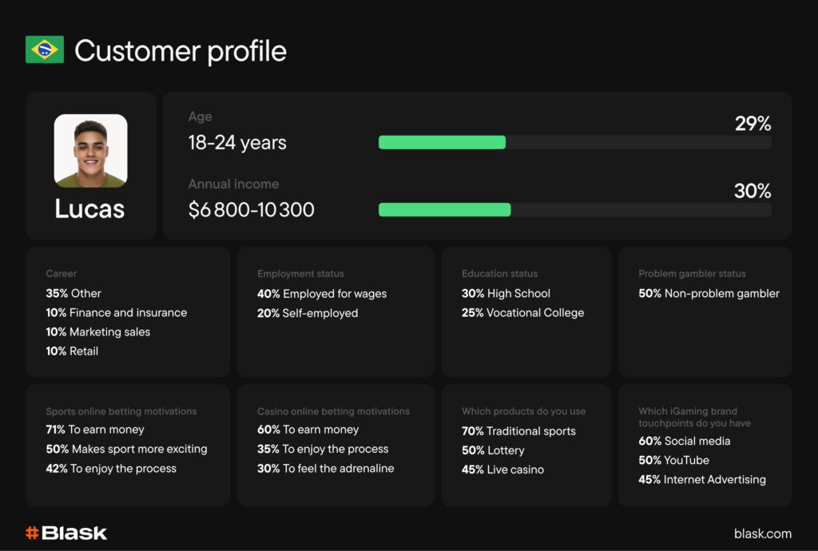Click the 45% Live casino entry
818x551 pixels.
tap(502, 470)
